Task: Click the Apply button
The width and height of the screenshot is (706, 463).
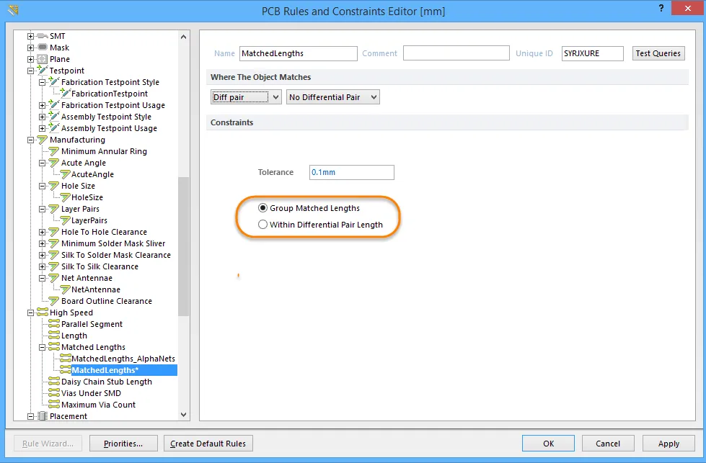Action: (x=669, y=444)
